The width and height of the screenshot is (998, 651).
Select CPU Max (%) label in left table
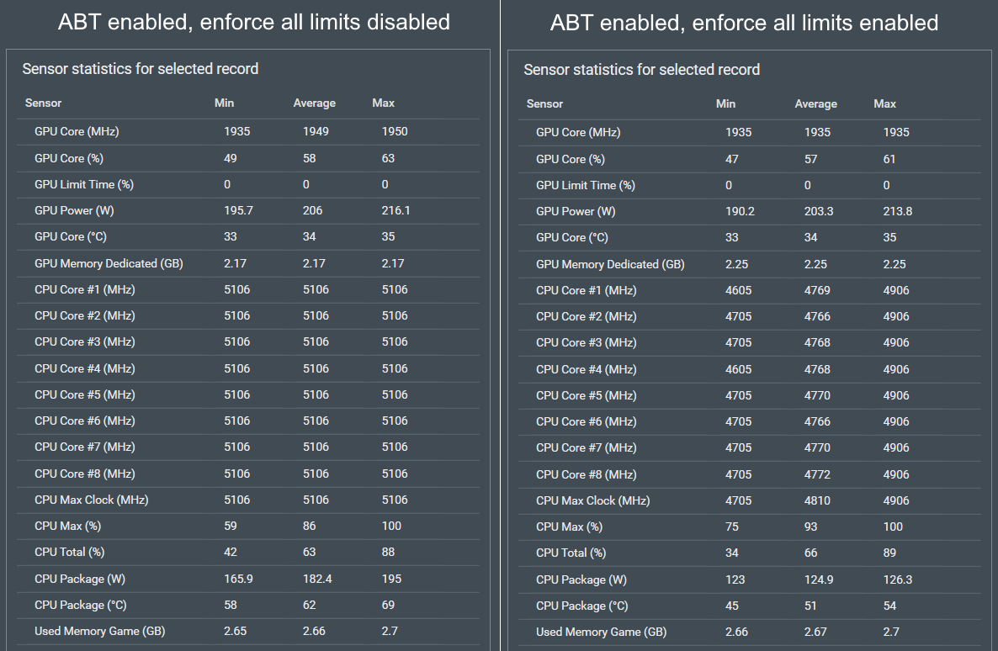click(x=68, y=526)
